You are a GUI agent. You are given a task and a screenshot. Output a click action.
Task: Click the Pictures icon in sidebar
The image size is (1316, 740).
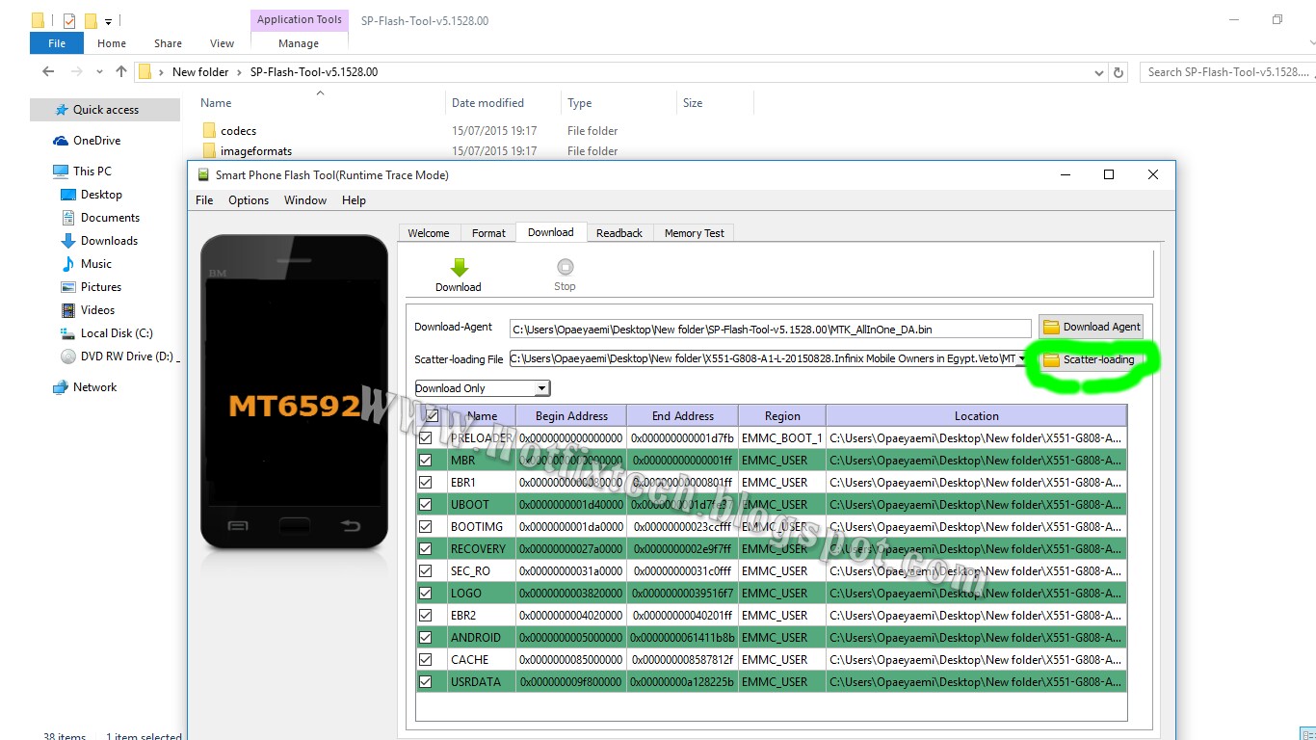pos(68,287)
